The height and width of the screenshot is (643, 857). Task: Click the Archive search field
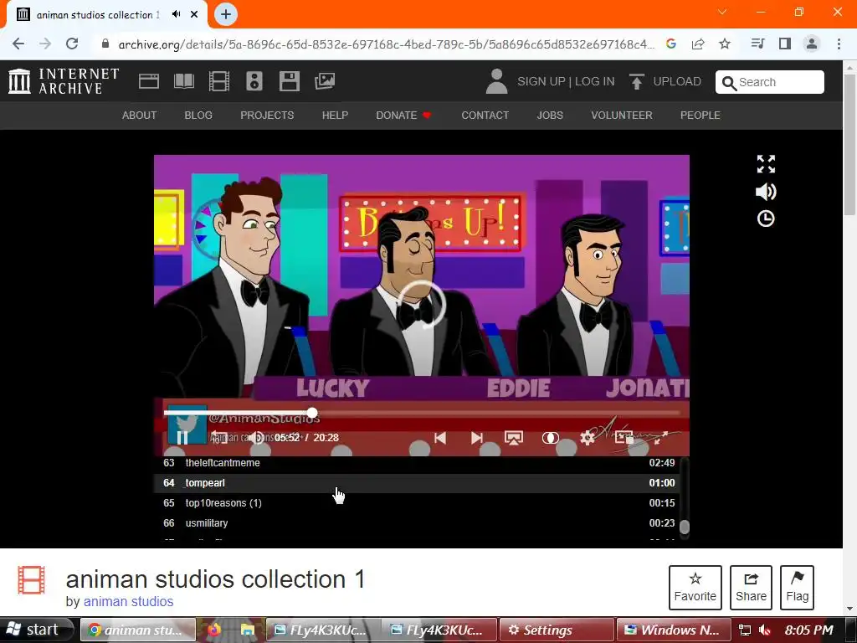(x=770, y=82)
